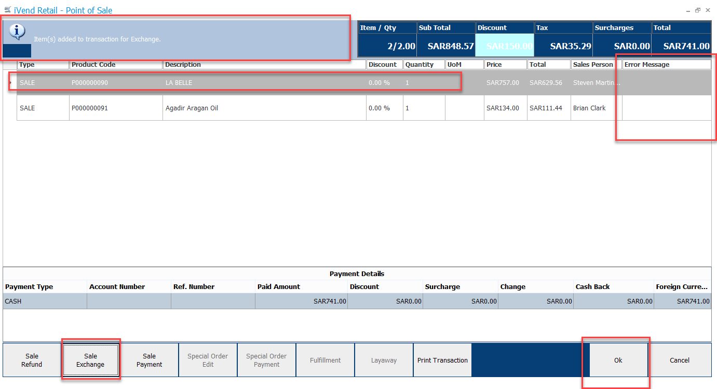Open the Sale Refund function
Viewport: 717px width, 389px height.
tap(32, 360)
